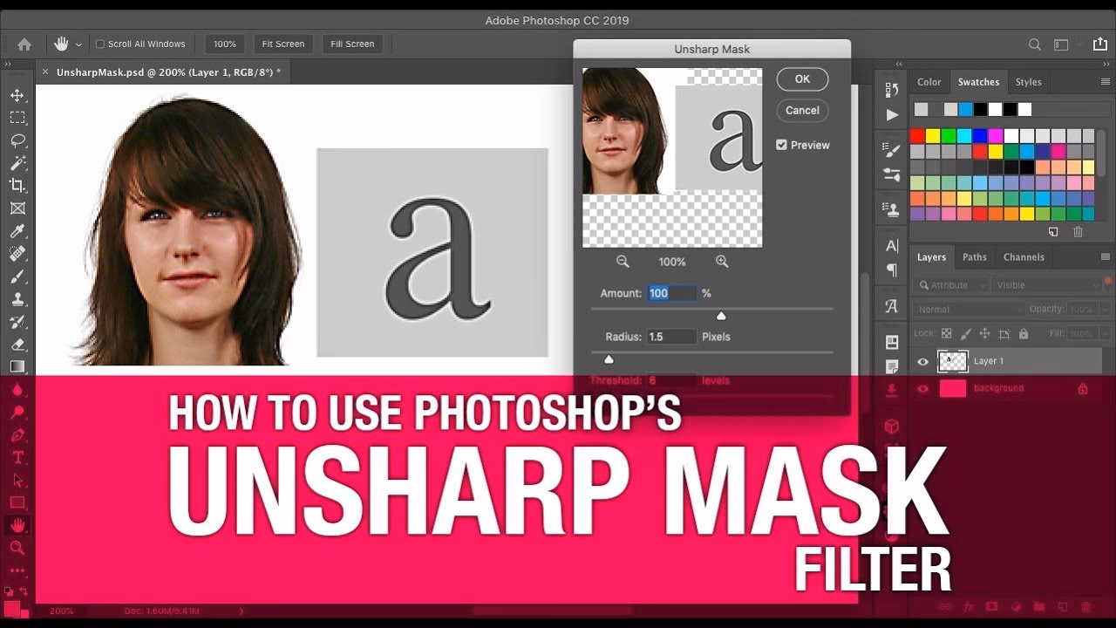Image resolution: width=1116 pixels, height=628 pixels.
Task: Open the Visible filter dropdown
Action: pyautogui.click(x=1046, y=284)
